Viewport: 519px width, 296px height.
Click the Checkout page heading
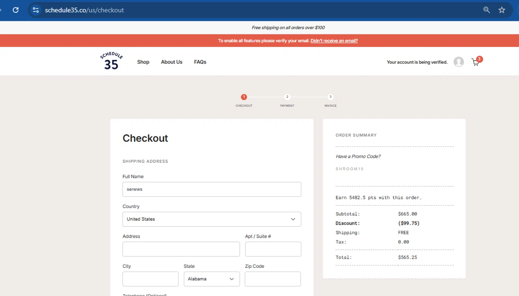[145, 138]
